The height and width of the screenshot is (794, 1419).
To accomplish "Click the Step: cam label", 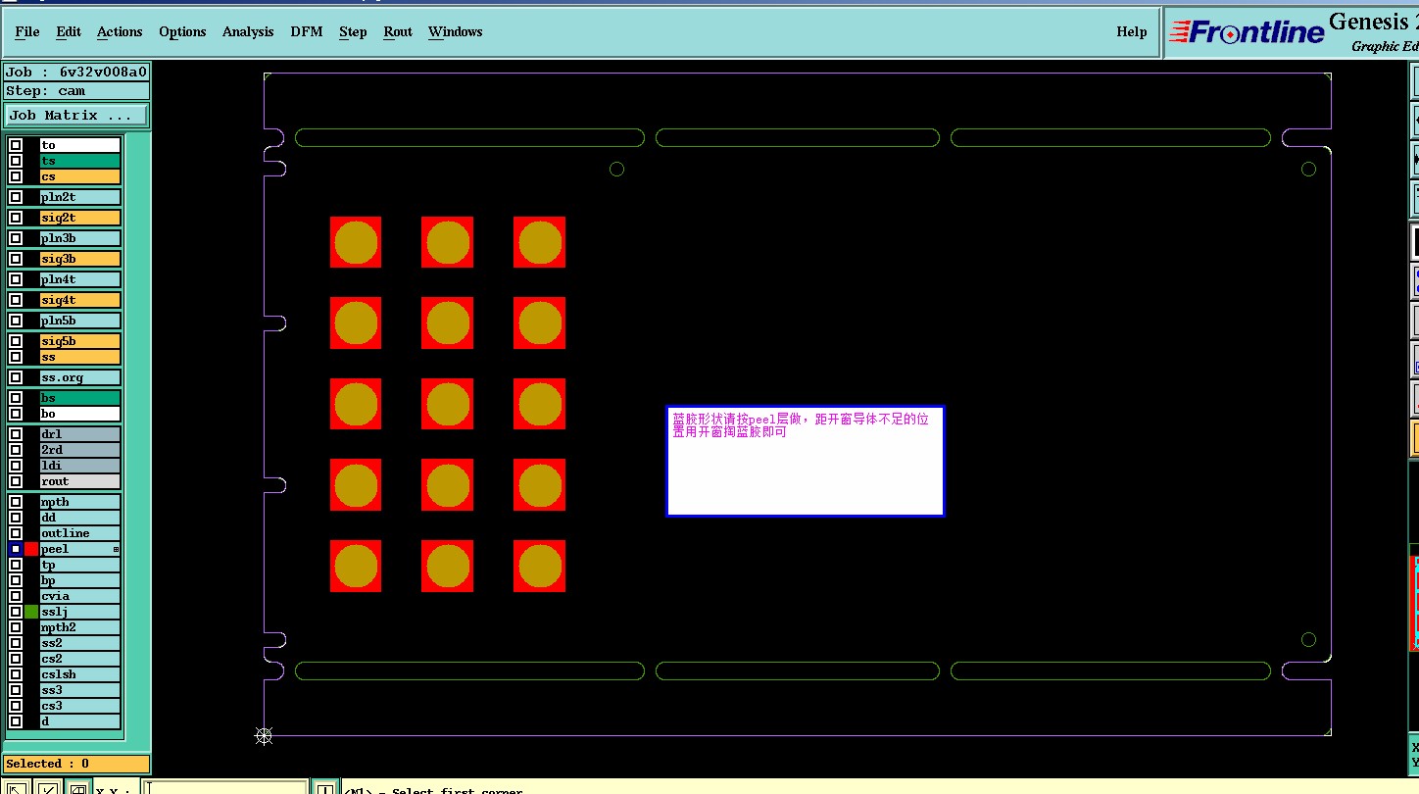I will coord(76,91).
